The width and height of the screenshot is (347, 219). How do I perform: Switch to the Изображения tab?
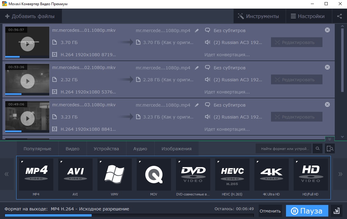[177, 149]
